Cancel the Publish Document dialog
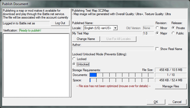Screen dimensions: 190x108 coord(177,102)
